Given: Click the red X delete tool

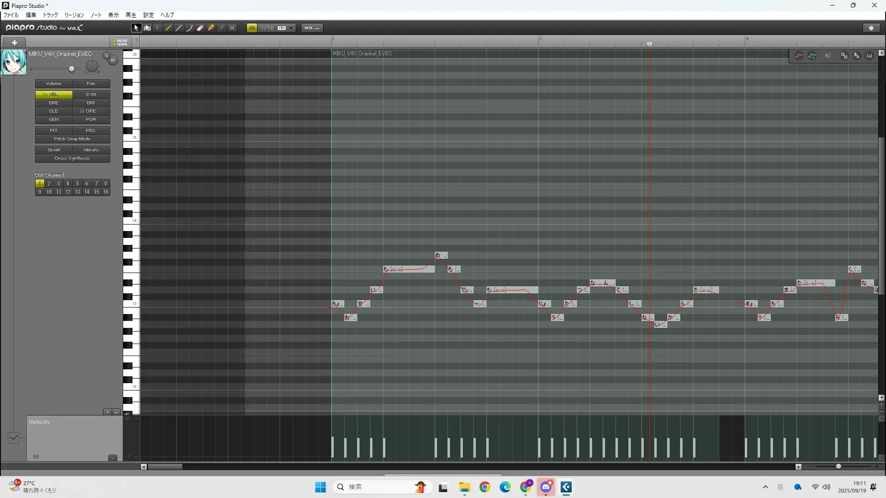Looking at the screenshot, I should (232, 28).
